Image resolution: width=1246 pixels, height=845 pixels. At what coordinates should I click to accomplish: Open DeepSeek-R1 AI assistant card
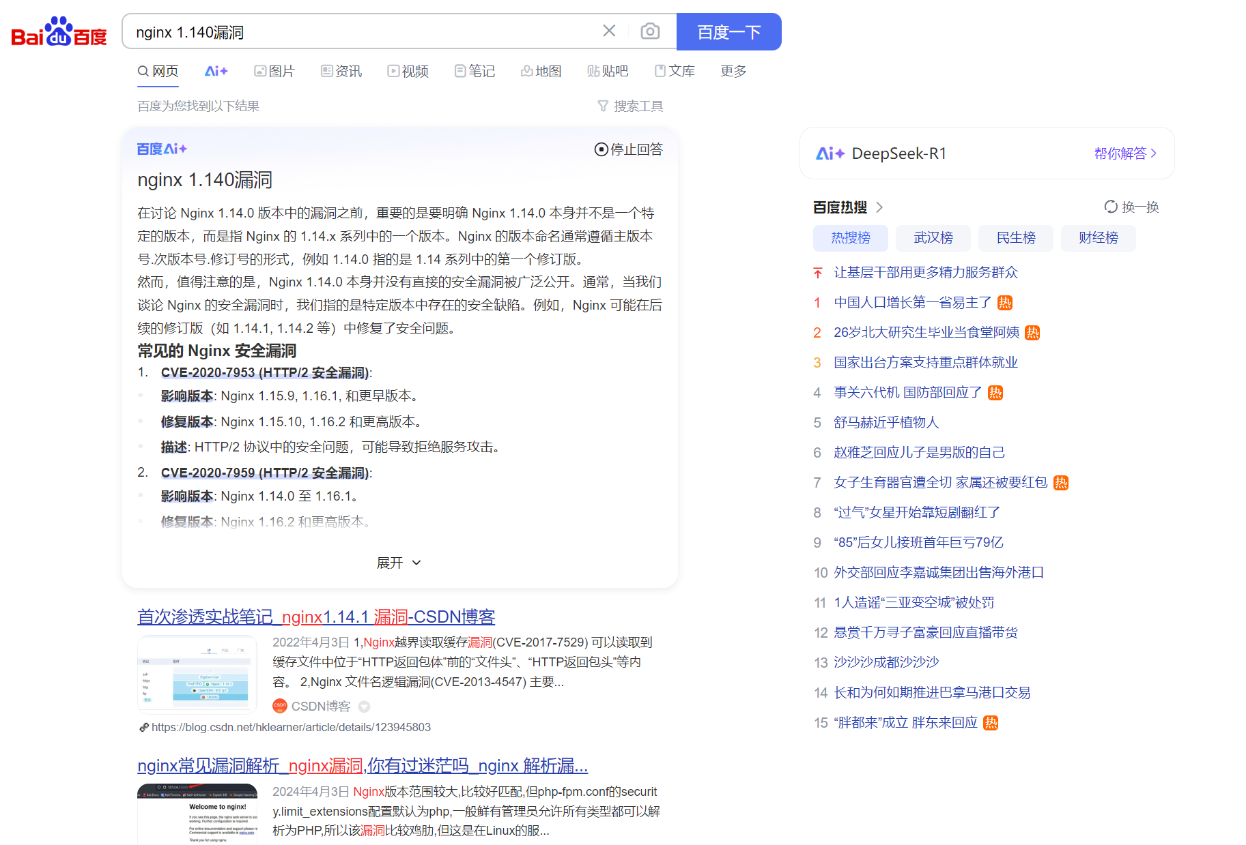click(x=987, y=153)
